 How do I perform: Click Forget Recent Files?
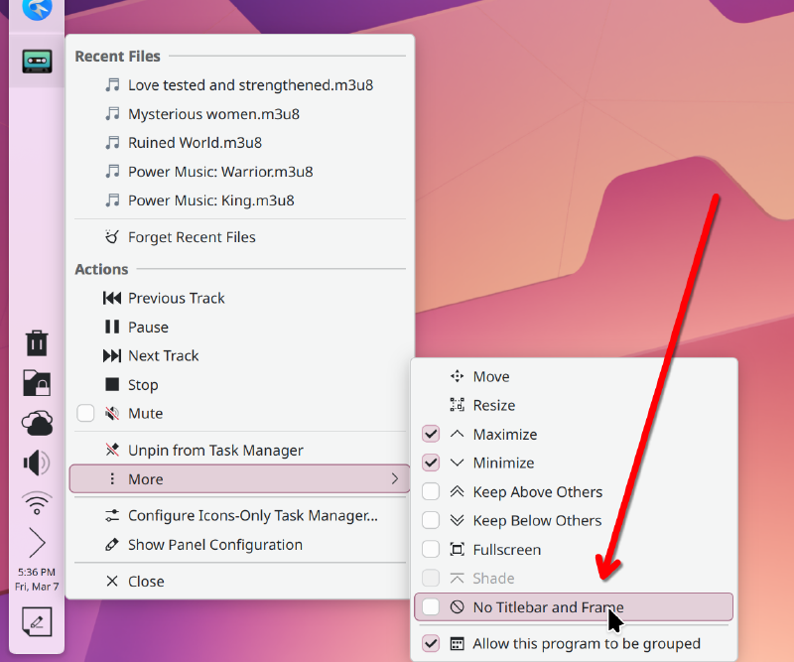point(192,237)
